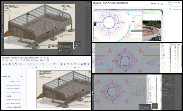
Task: Star the Aquapini and Walipini document
Action: (x=41, y=58)
